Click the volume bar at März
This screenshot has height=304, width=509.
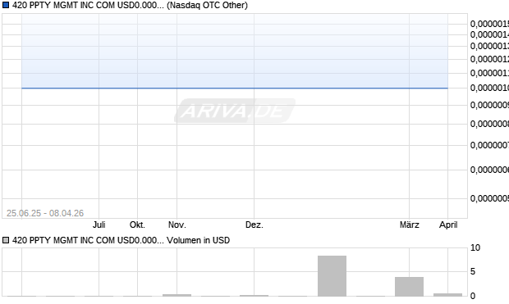click(410, 287)
